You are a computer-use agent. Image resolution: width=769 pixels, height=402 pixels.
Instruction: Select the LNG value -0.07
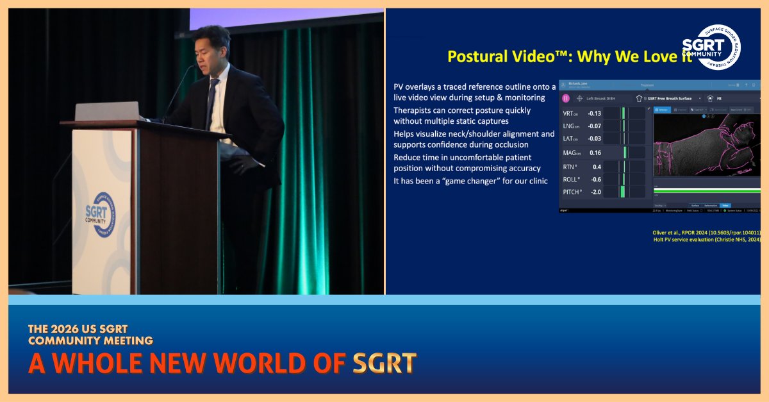(595, 126)
